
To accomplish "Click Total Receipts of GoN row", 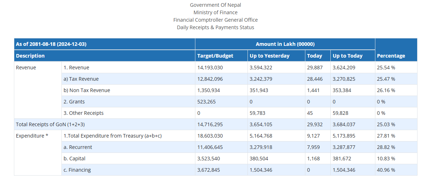I will coord(215,124).
